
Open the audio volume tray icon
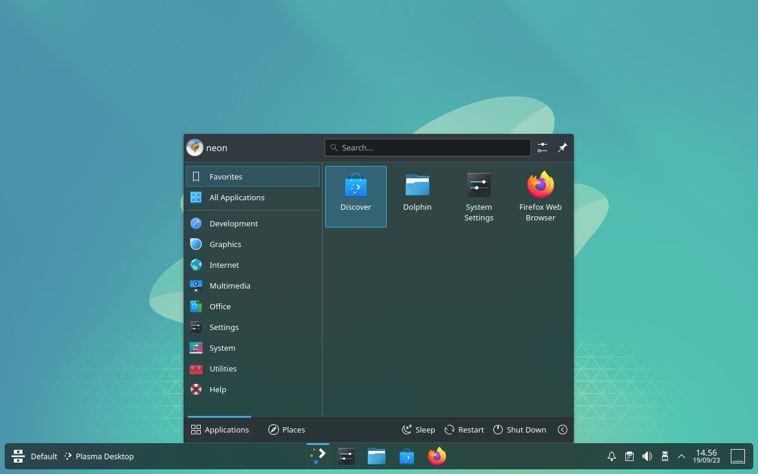(x=647, y=456)
